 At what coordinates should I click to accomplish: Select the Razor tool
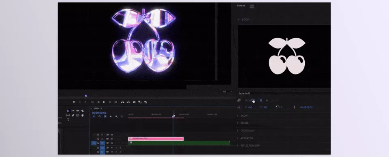(83, 111)
